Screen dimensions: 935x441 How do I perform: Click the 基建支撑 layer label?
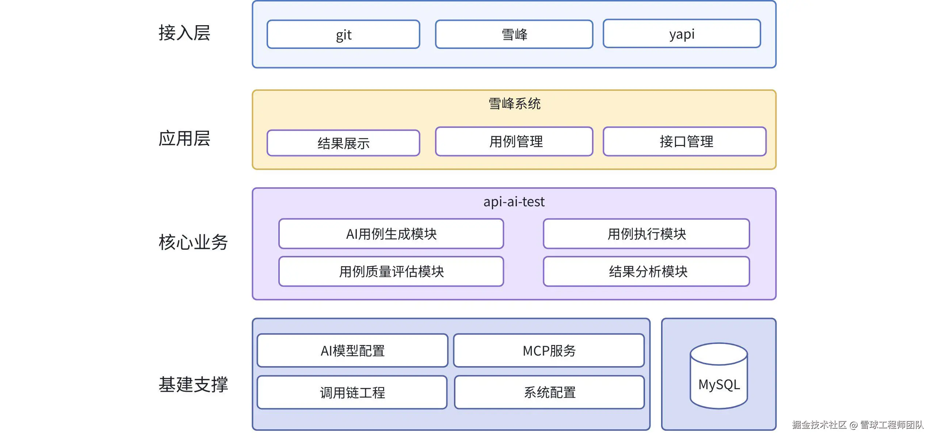pos(193,384)
